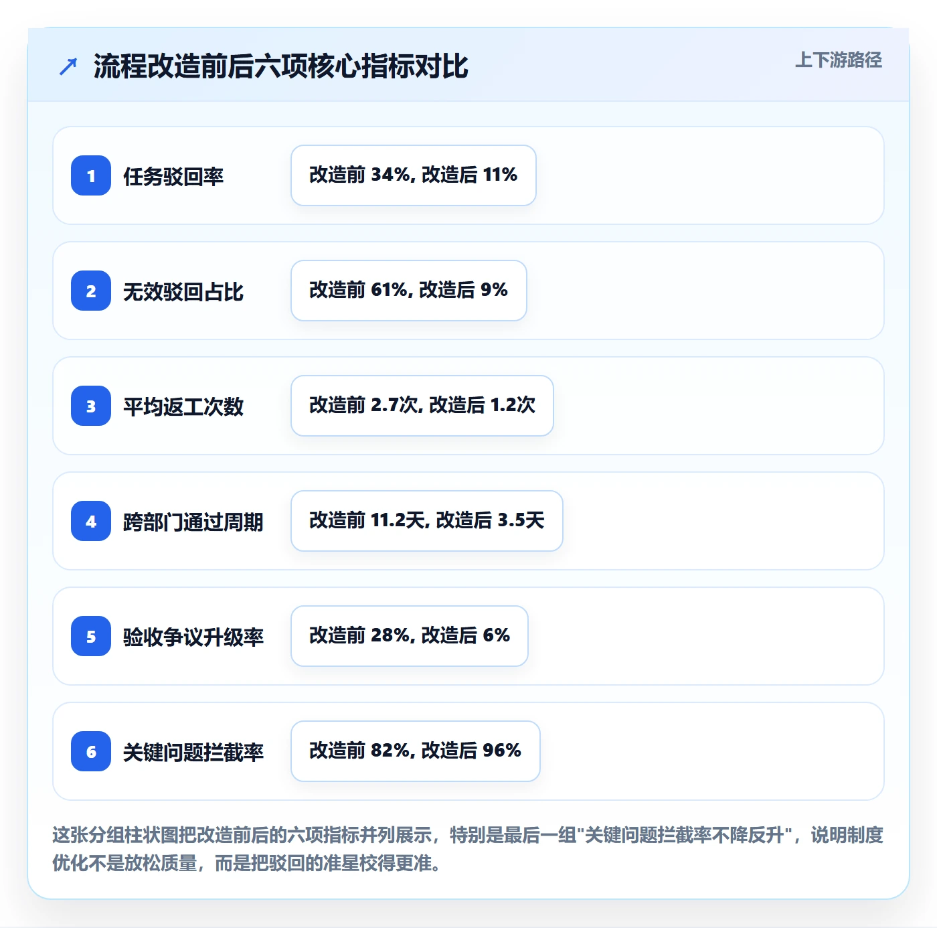Select the 无效驳回占比 label

click(x=183, y=291)
